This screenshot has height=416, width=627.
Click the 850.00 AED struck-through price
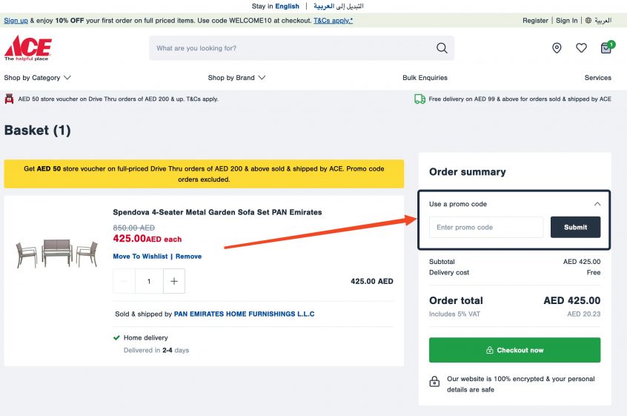coord(133,228)
